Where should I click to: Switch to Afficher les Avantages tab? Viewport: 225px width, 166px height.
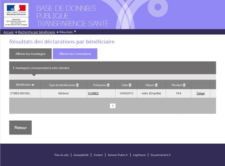30,54
